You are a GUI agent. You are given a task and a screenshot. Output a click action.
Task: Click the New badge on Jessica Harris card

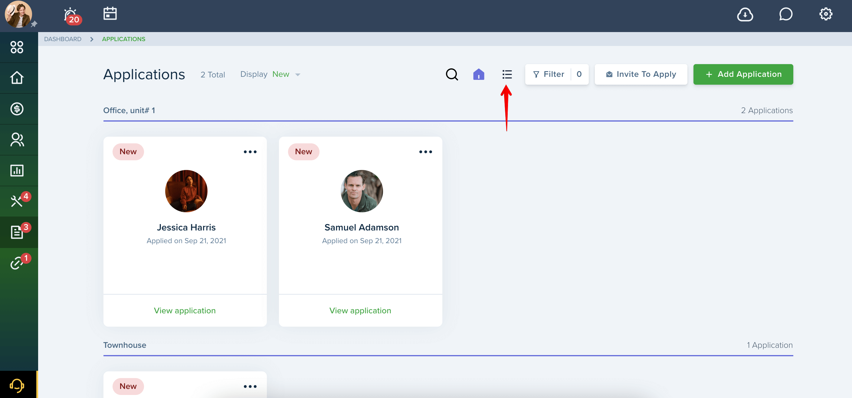point(128,152)
